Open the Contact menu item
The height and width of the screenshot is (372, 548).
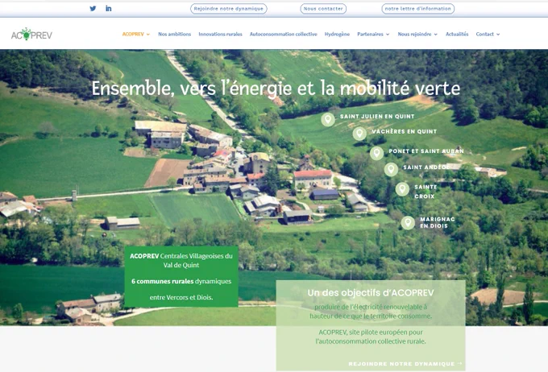click(x=485, y=34)
